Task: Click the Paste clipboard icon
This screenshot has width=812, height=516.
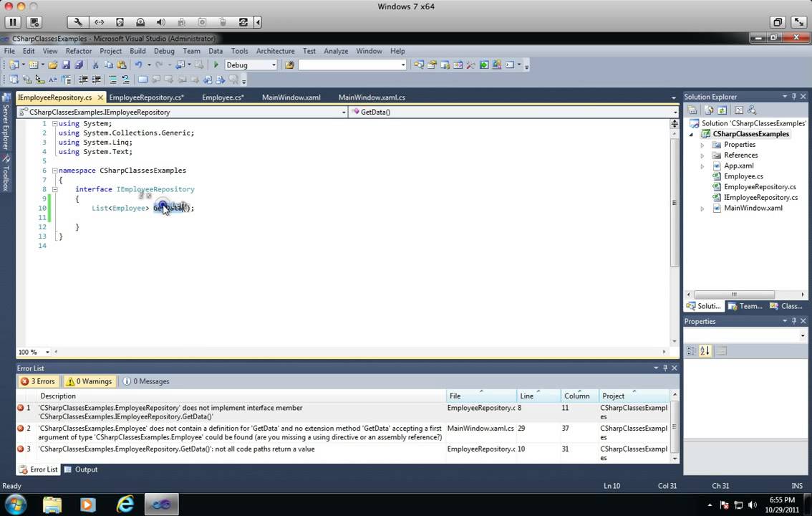Action: click(x=121, y=64)
